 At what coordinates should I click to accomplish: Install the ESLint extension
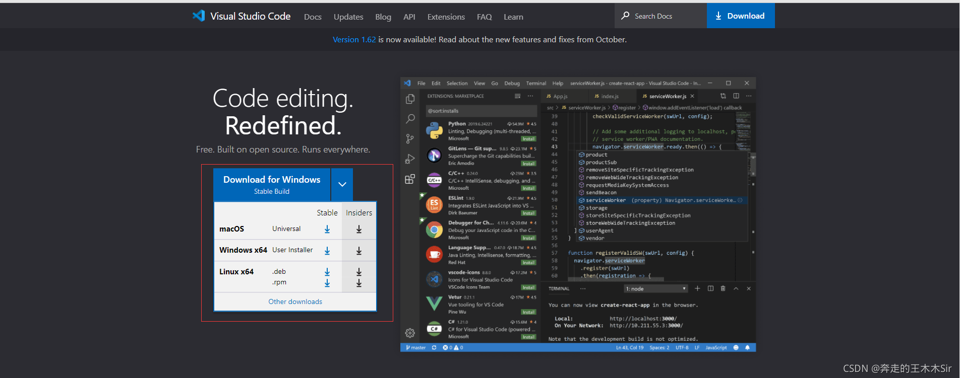point(528,213)
